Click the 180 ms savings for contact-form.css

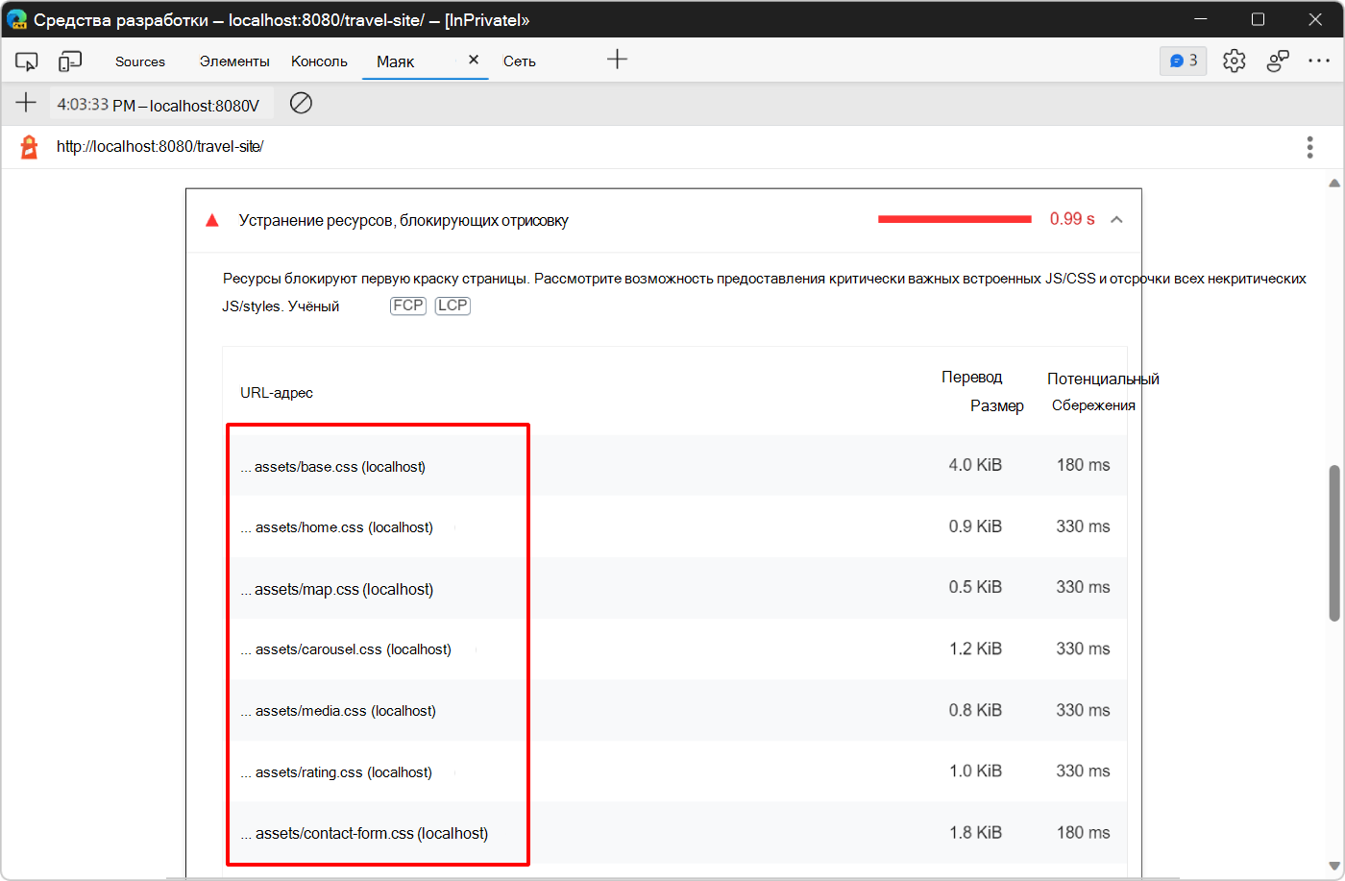pos(1084,832)
